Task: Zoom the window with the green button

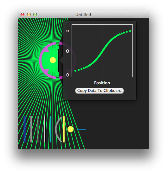Action: [35, 15]
